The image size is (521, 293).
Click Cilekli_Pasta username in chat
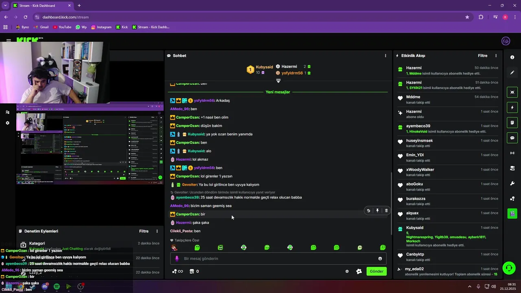point(182,231)
